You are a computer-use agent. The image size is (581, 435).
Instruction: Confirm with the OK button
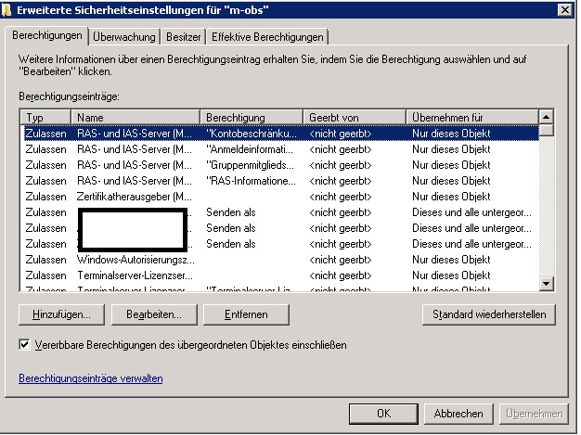pos(383,414)
